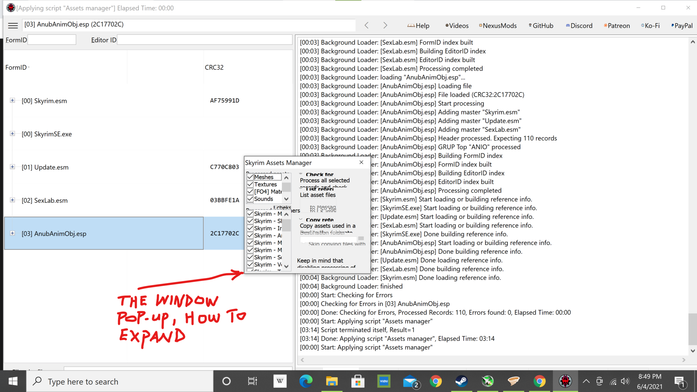Open the GitHub link

(x=541, y=25)
